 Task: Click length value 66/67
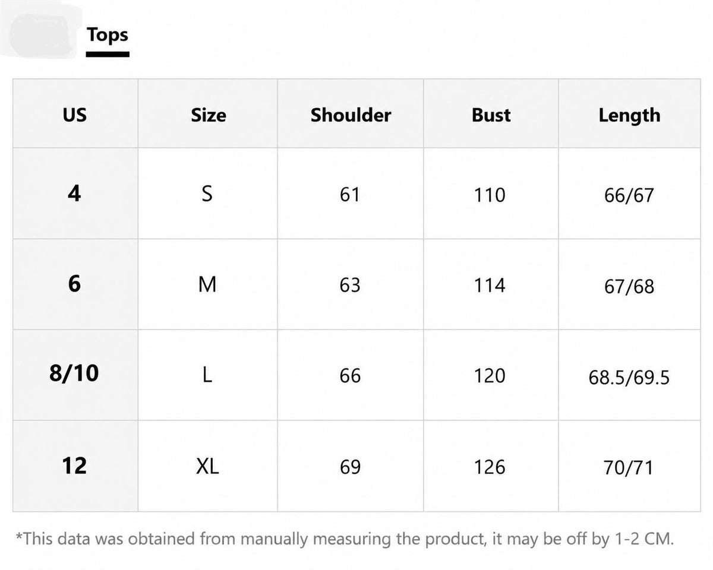coord(629,195)
